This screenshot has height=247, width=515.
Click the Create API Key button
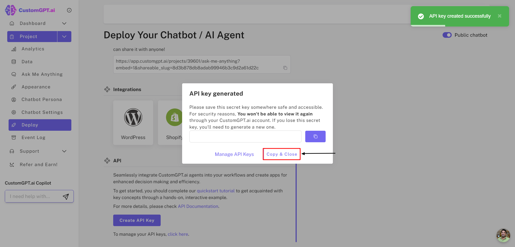click(137, 220)
